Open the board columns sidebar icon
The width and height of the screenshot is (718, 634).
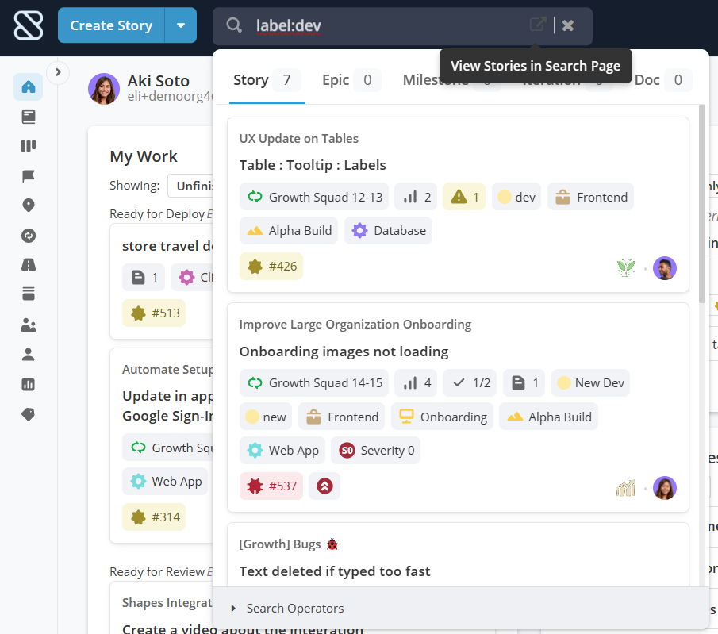coord(29,146)
